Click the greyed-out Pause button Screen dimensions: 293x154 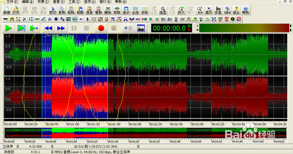[74, 28]
